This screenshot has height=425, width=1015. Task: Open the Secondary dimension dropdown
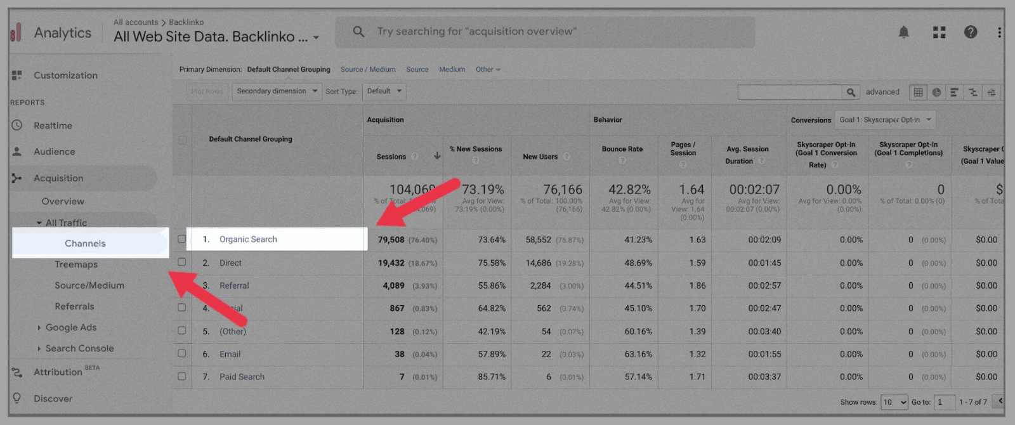(277, 91)
